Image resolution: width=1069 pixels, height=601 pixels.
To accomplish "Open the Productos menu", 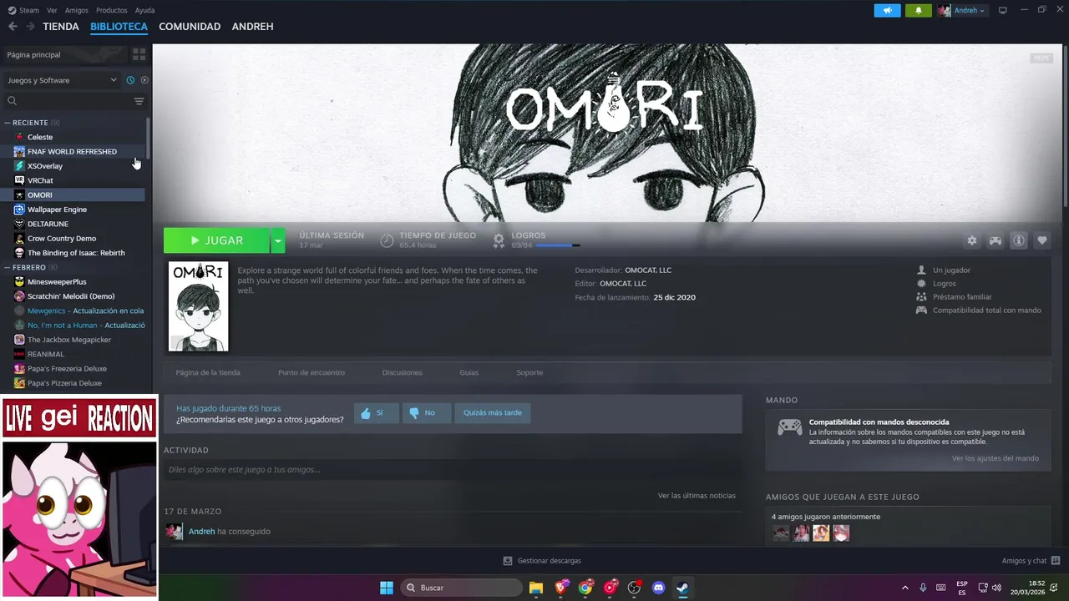I will pyautogui.click(x=112, y=10).
